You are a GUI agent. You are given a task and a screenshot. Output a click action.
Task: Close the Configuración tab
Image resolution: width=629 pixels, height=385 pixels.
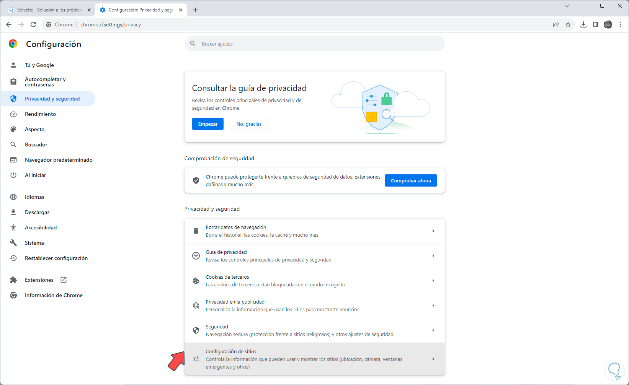click(181, 10)
